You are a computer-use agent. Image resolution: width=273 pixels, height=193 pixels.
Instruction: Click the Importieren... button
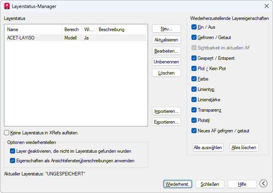pos(167,111)
